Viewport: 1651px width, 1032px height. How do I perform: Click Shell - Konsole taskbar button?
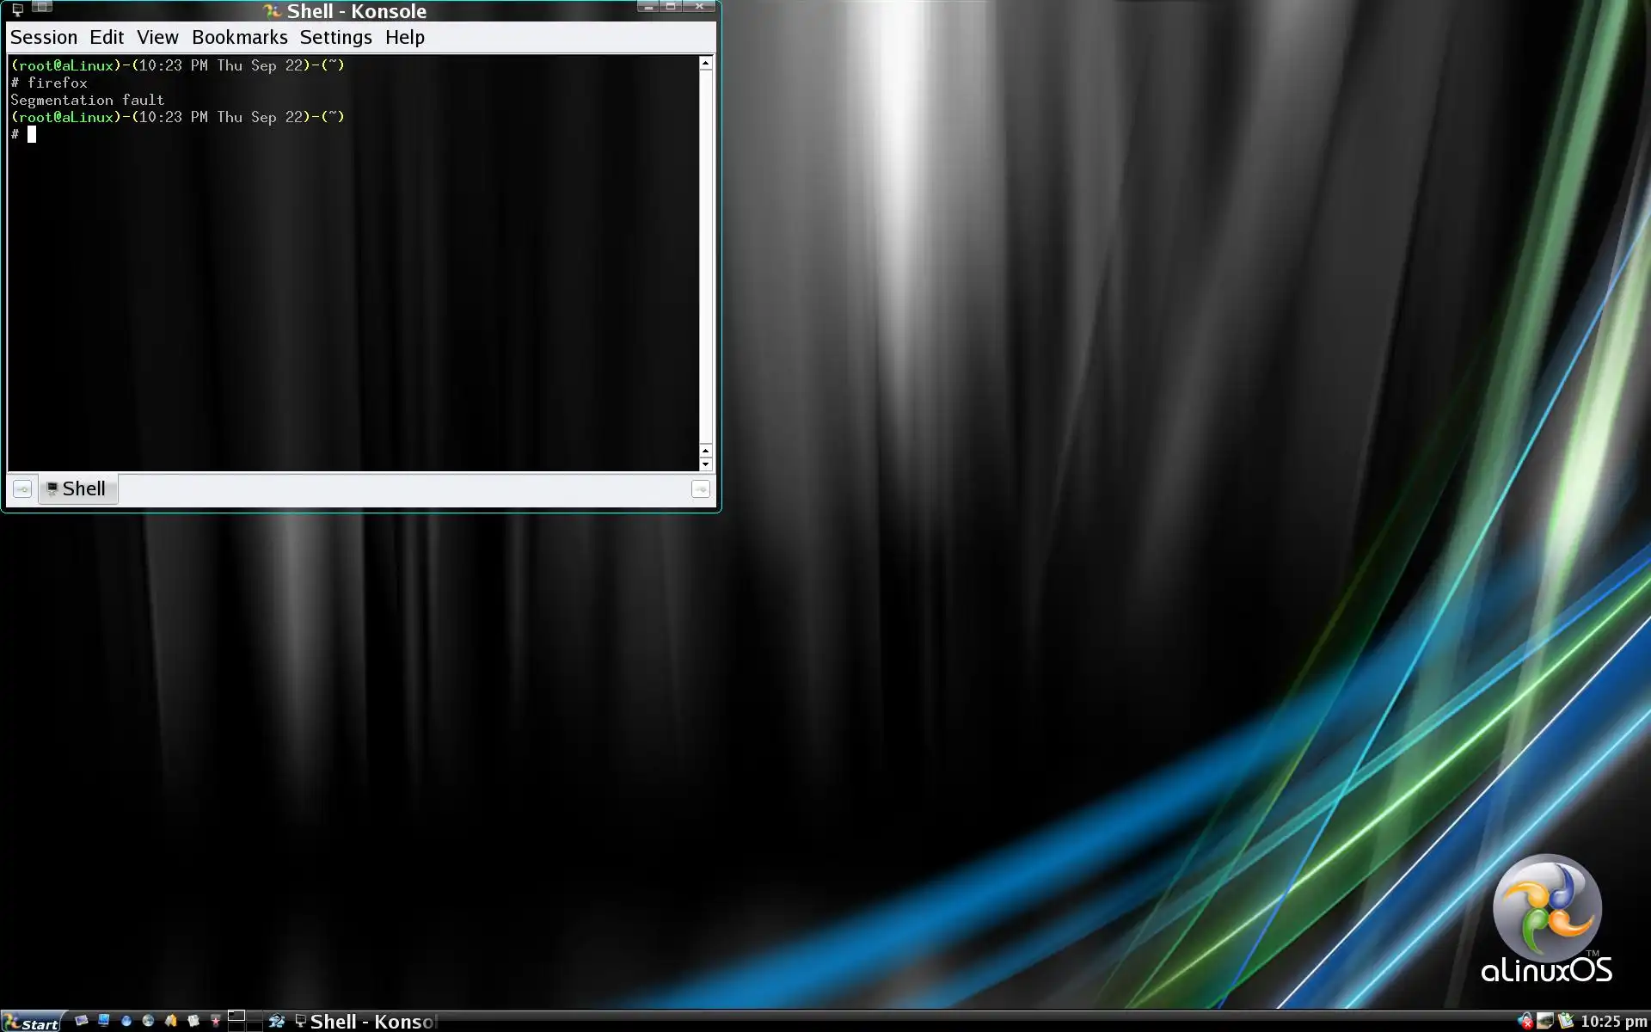tap(365, 1021)
